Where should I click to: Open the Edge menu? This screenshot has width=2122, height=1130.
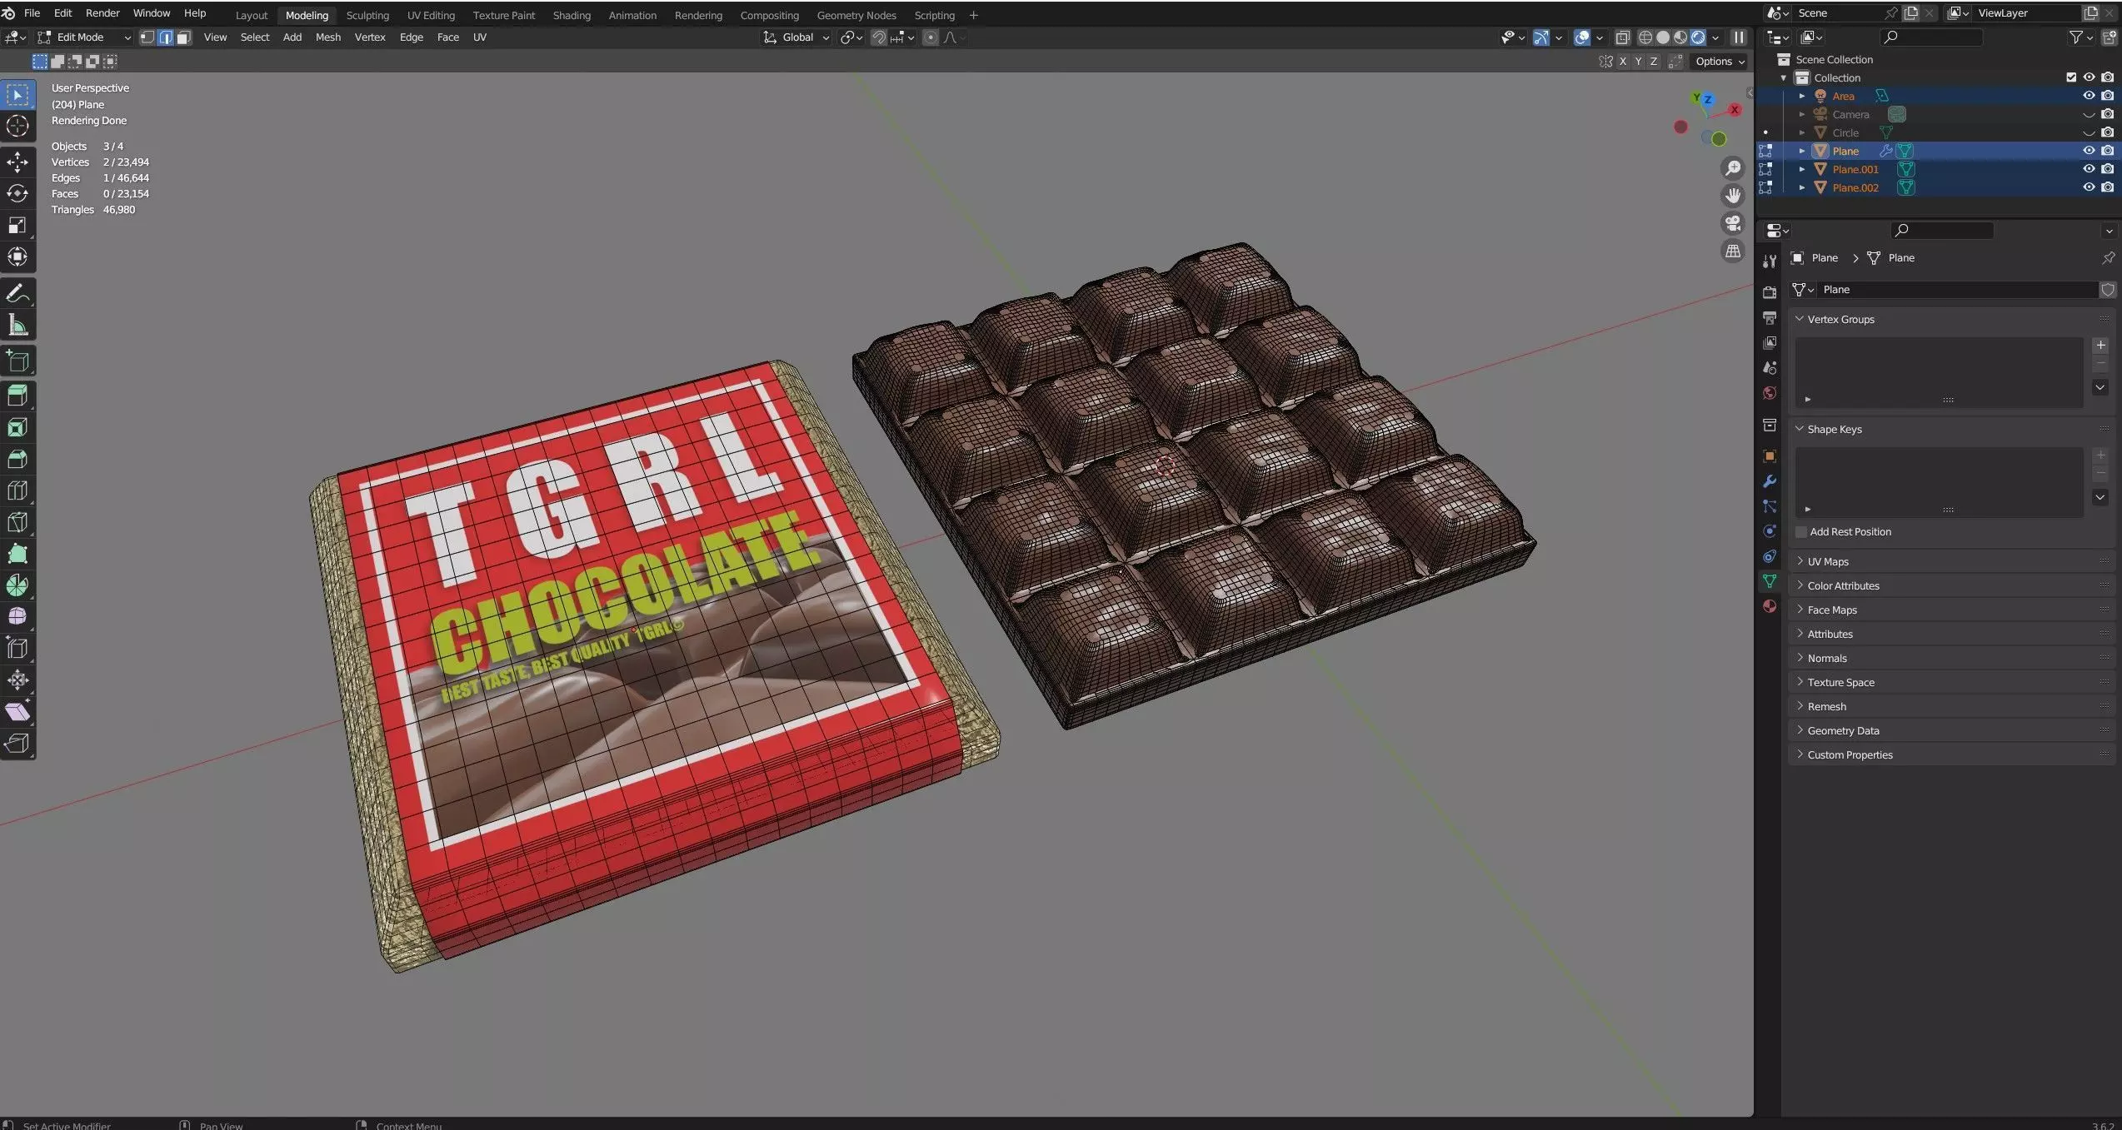412,37
